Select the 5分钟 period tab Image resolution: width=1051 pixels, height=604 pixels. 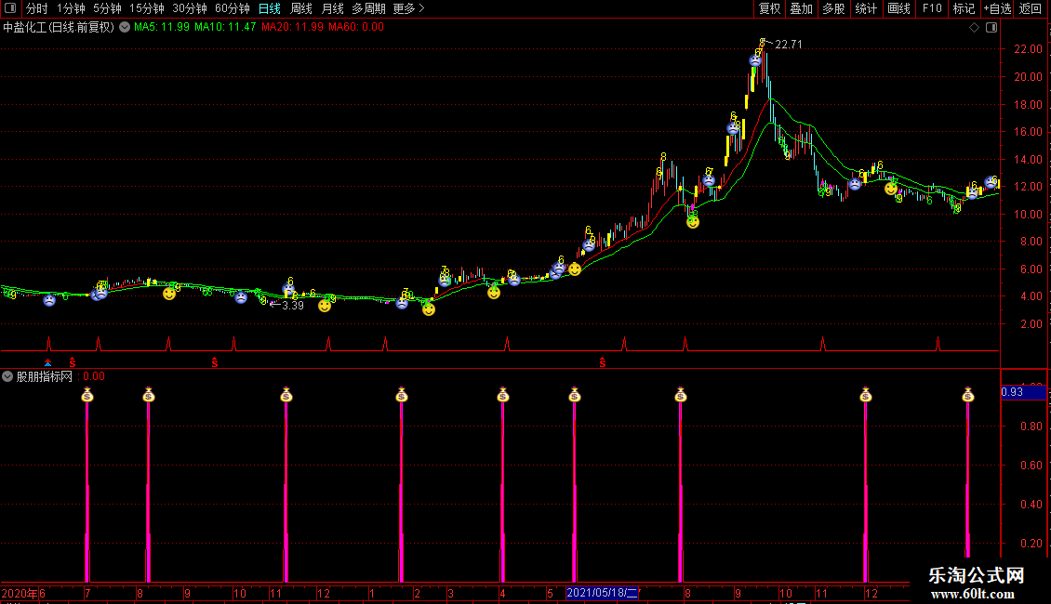click(x=107, y=8)
